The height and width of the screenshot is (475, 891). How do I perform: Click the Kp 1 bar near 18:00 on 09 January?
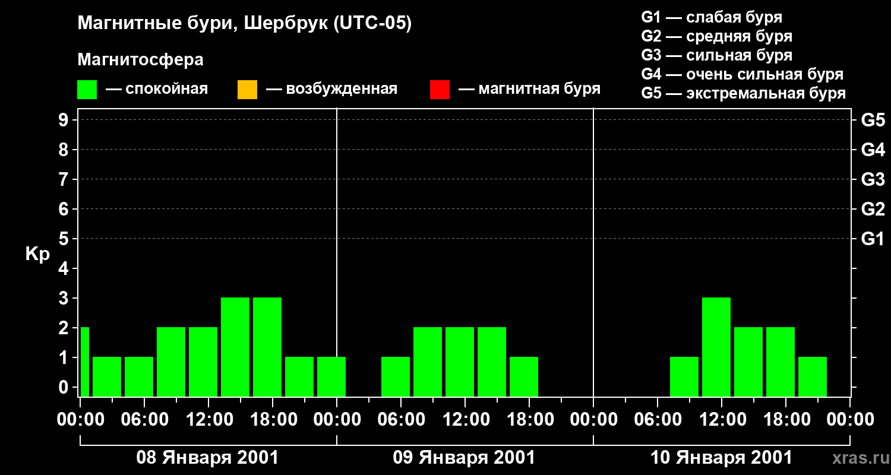coord(524,376)
